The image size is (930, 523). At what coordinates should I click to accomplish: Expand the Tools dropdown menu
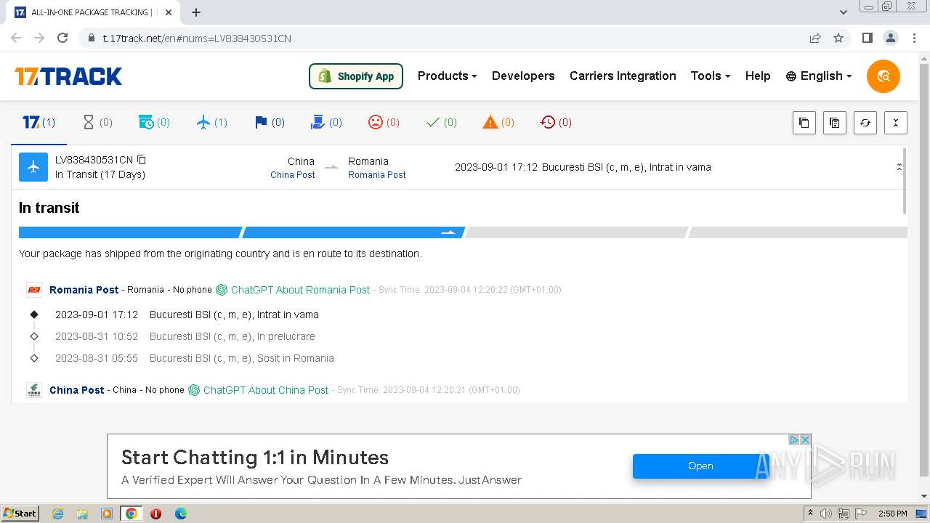(x=710, y=76)
